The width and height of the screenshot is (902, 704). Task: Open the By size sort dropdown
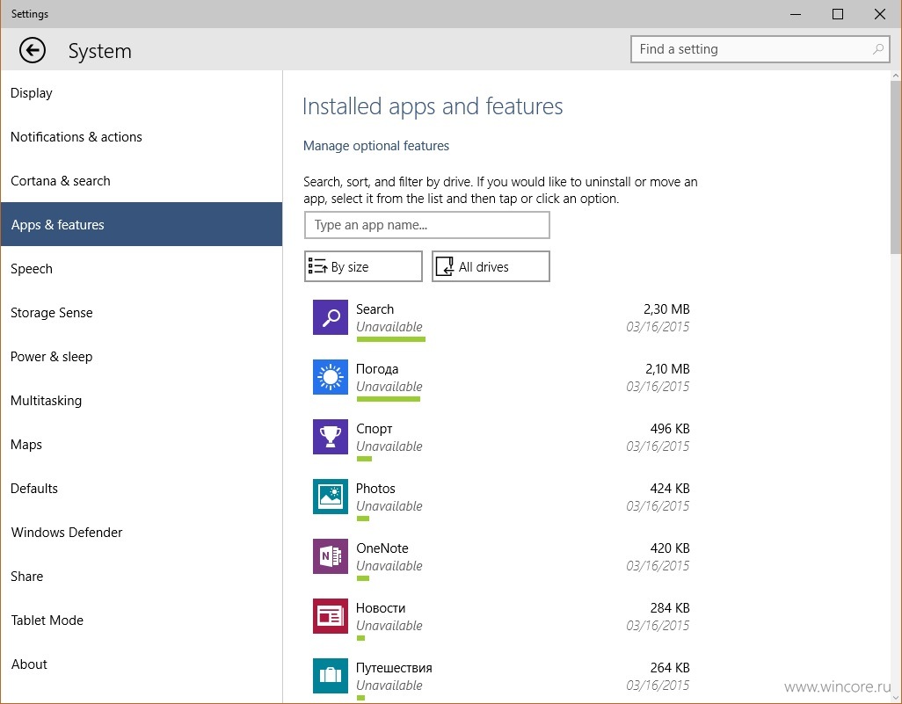click(x=363, y=266)
